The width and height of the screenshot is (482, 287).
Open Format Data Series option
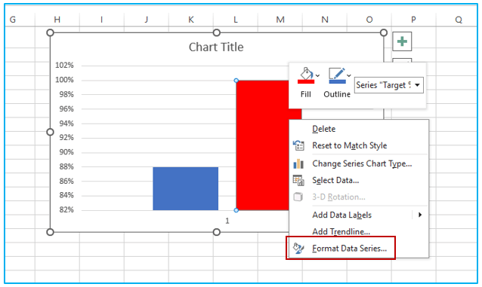click(349, 248)
